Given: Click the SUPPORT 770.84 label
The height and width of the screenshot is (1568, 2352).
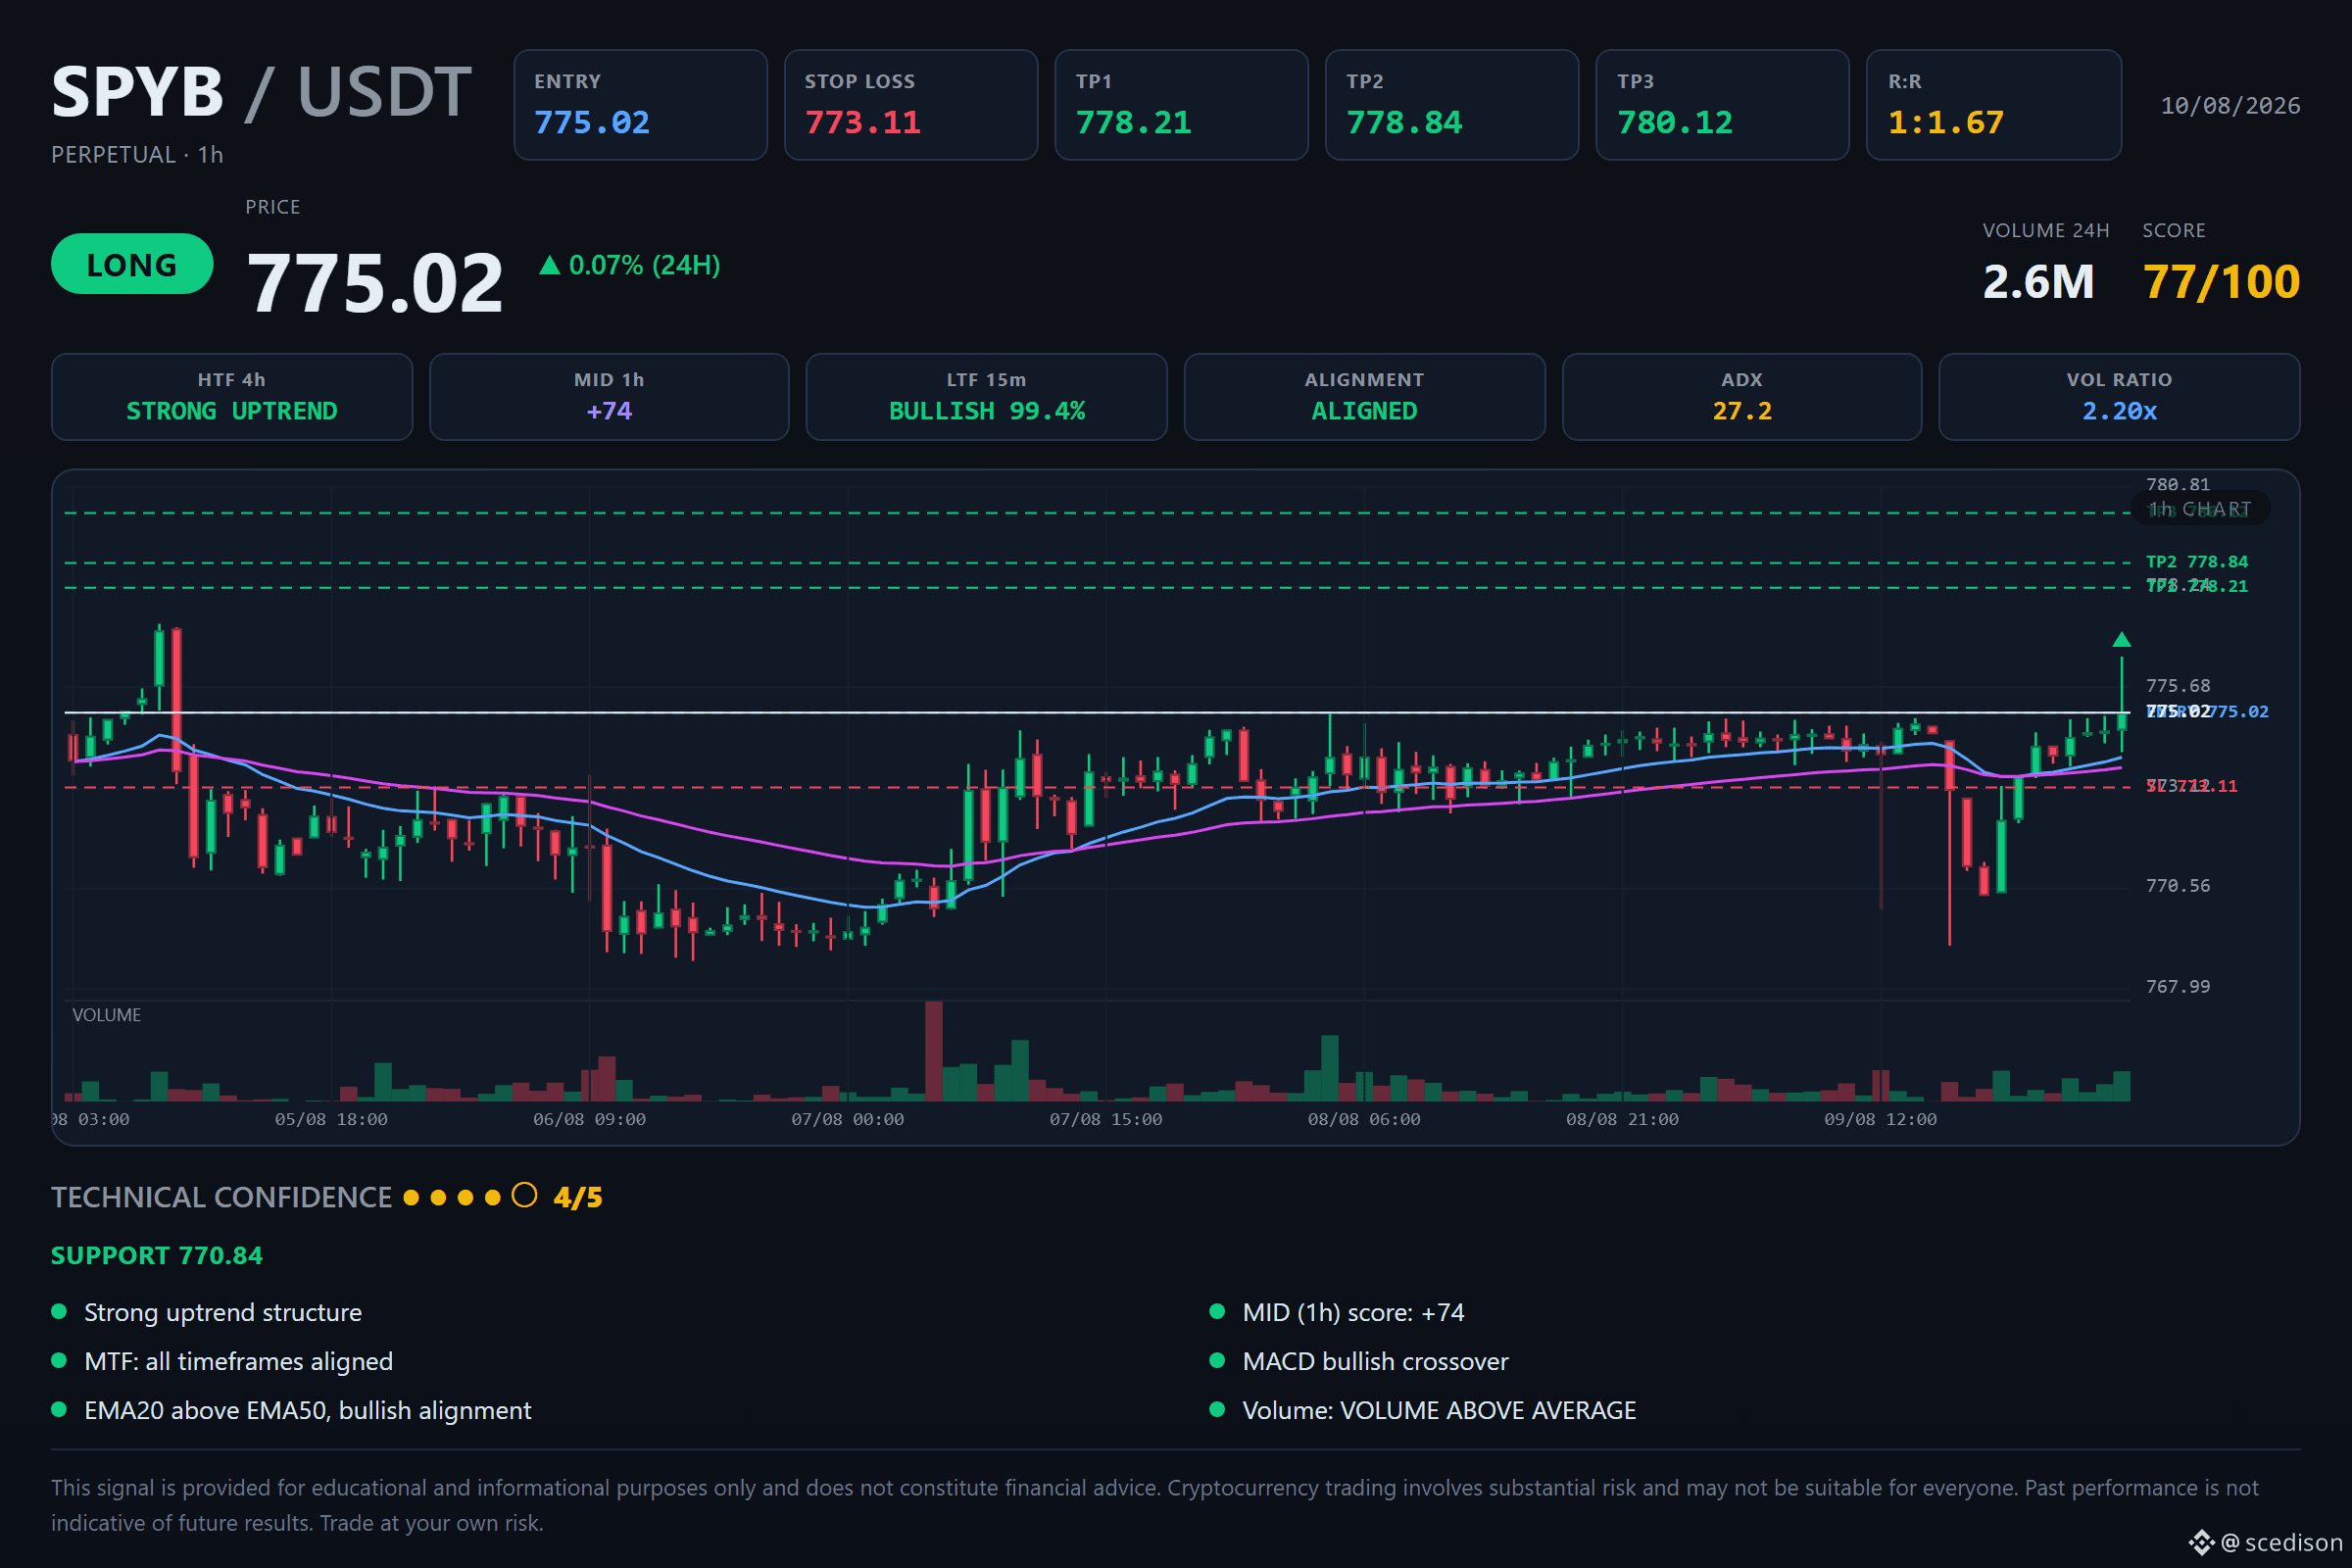Looking at the screenshot, I should (x=157, y=1256).
